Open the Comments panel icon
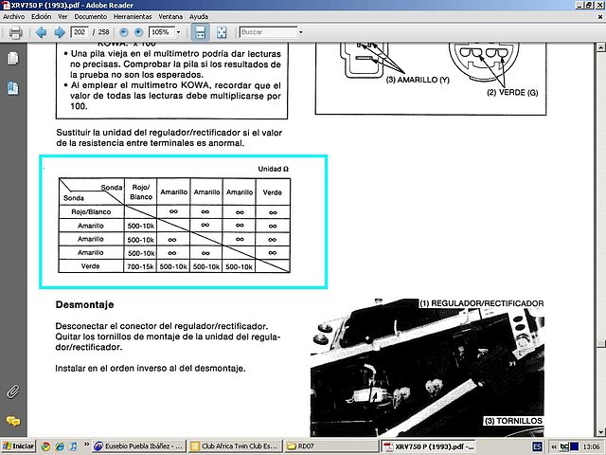This screenshot has height=455, width=606. [12, 421]
